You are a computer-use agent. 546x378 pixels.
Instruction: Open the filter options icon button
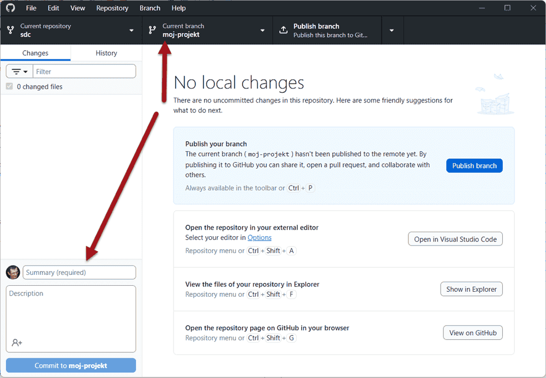pyautogui.click(x=20, y=71)
